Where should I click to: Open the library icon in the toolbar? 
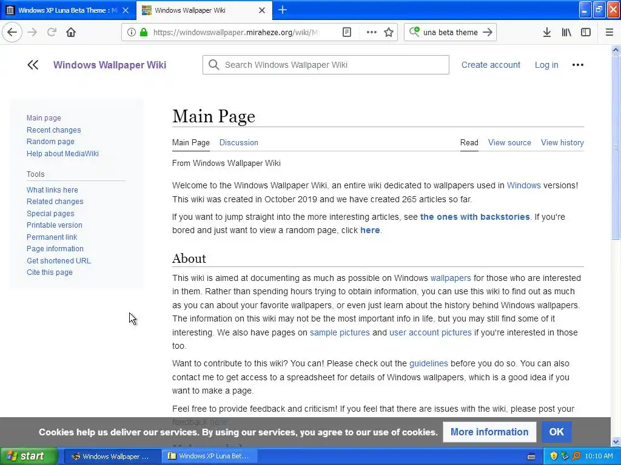pos(566,33)
